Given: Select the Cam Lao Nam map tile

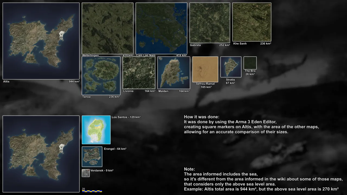Looking at the screenshot, I should point(161,28).
